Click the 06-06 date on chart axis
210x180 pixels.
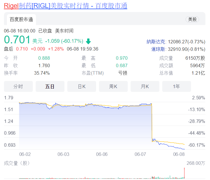tap(102, 154)
